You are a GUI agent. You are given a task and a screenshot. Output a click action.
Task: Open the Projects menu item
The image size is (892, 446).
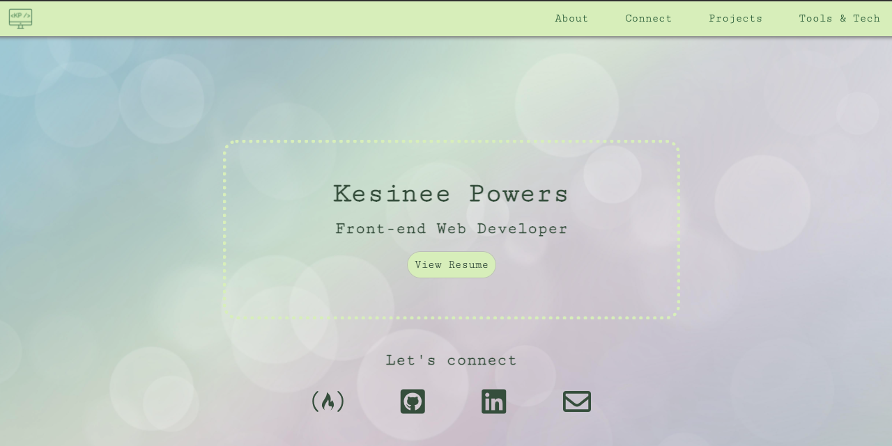coord(735,18)
